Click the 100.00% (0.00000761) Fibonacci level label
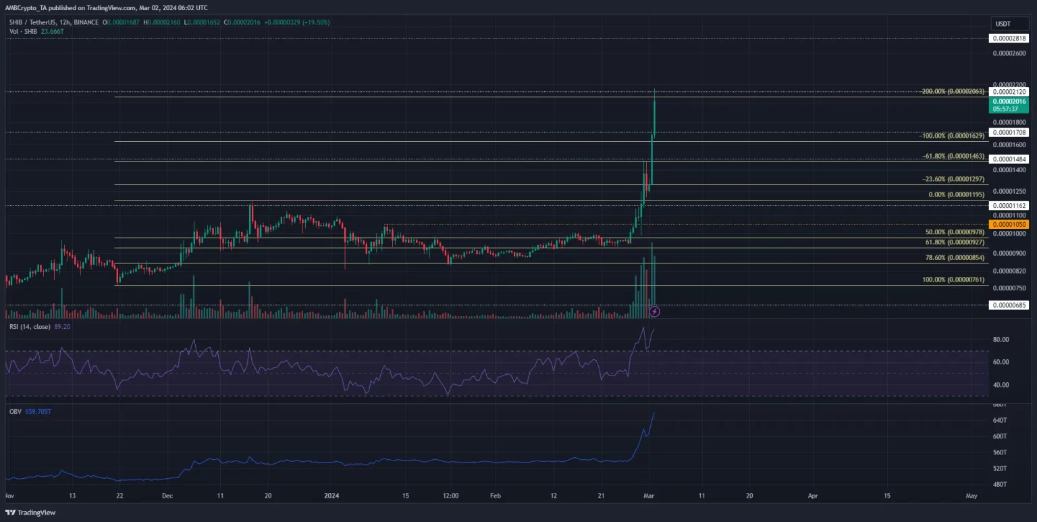The image size is (1037, 522). point(954,280)
